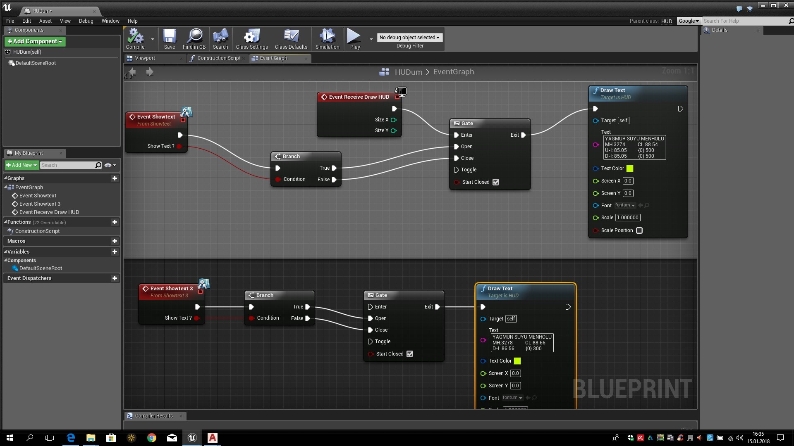Click Find in CB toolbar icon
Viewport: 794px width, 446px height.
click(x=194, y=39)
